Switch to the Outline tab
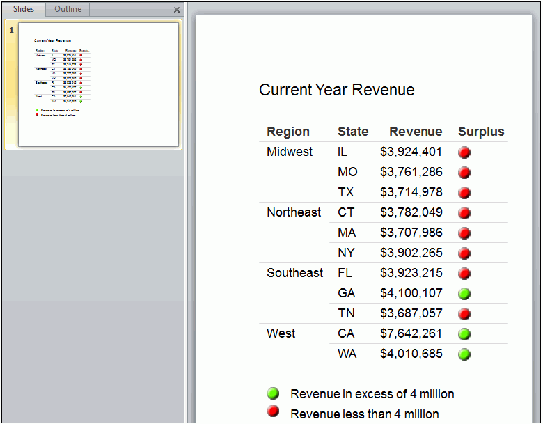Screen dimensions: 543x424 tap(68, 9)
